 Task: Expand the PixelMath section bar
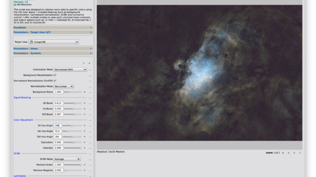[53, 28]
